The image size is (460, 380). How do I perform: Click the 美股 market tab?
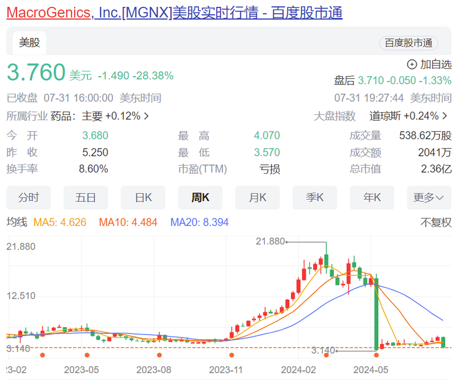(x=29, y=42)
